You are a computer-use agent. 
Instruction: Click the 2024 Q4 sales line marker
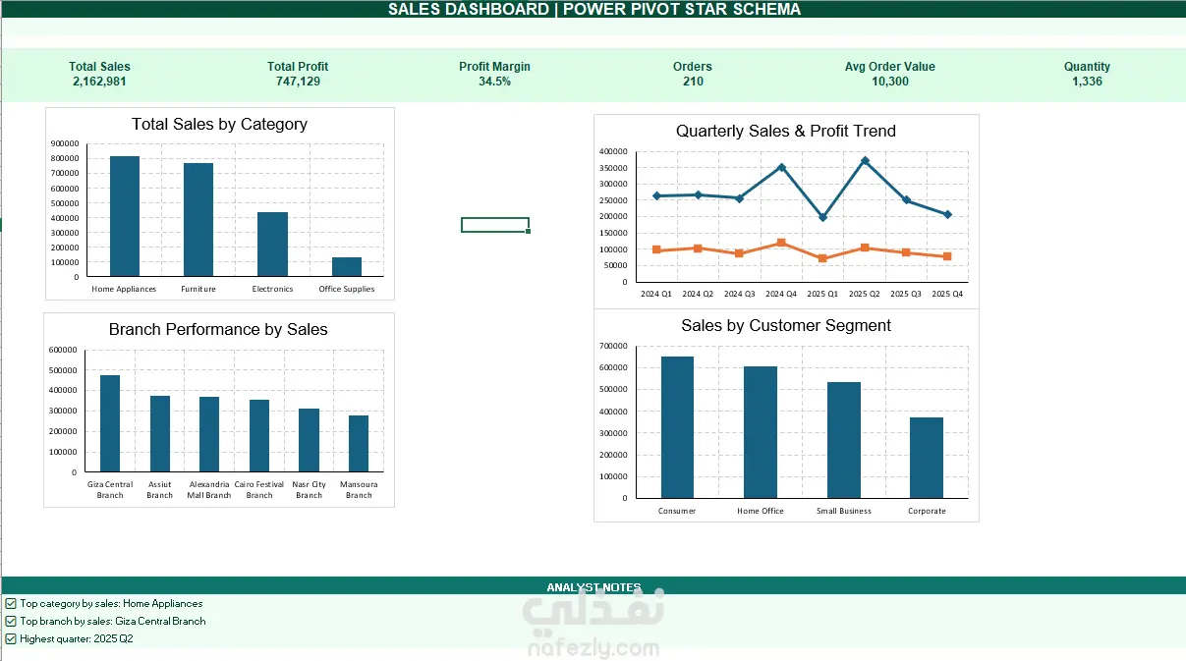(781, 167)
